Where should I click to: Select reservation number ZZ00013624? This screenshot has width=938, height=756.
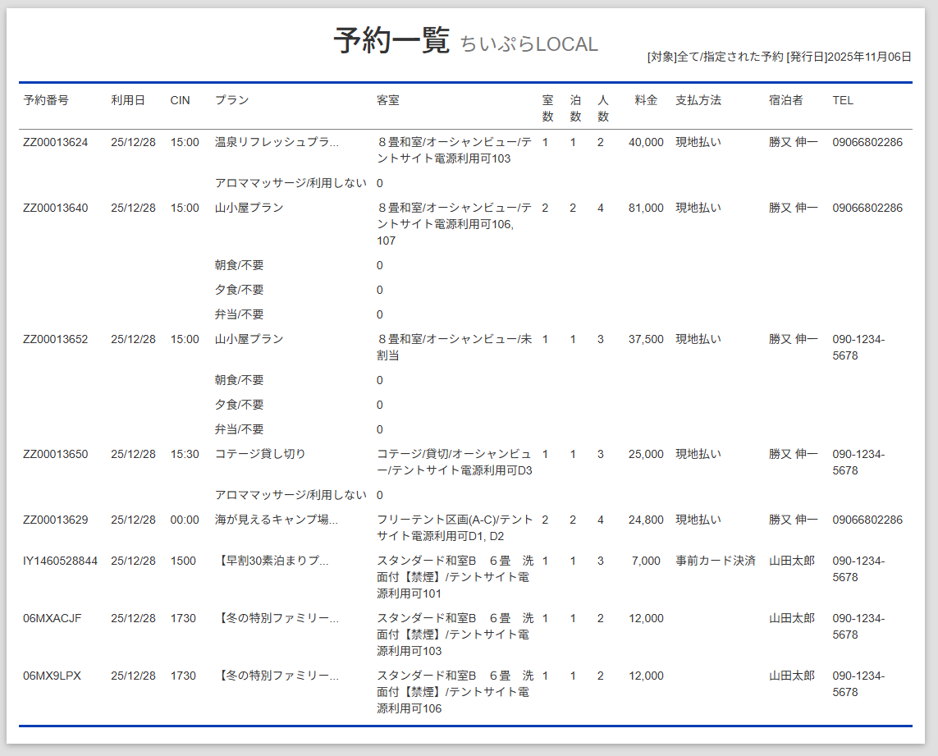(56, 143)
